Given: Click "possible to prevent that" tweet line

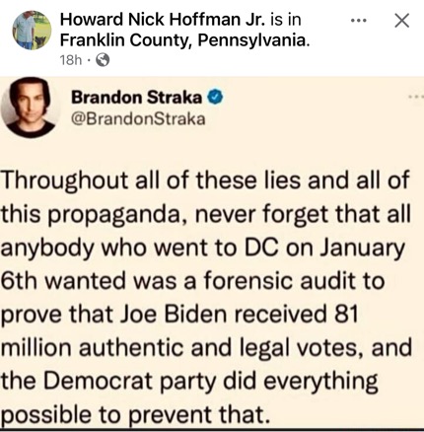Looking at the screenshot, I should click(136, 415).
